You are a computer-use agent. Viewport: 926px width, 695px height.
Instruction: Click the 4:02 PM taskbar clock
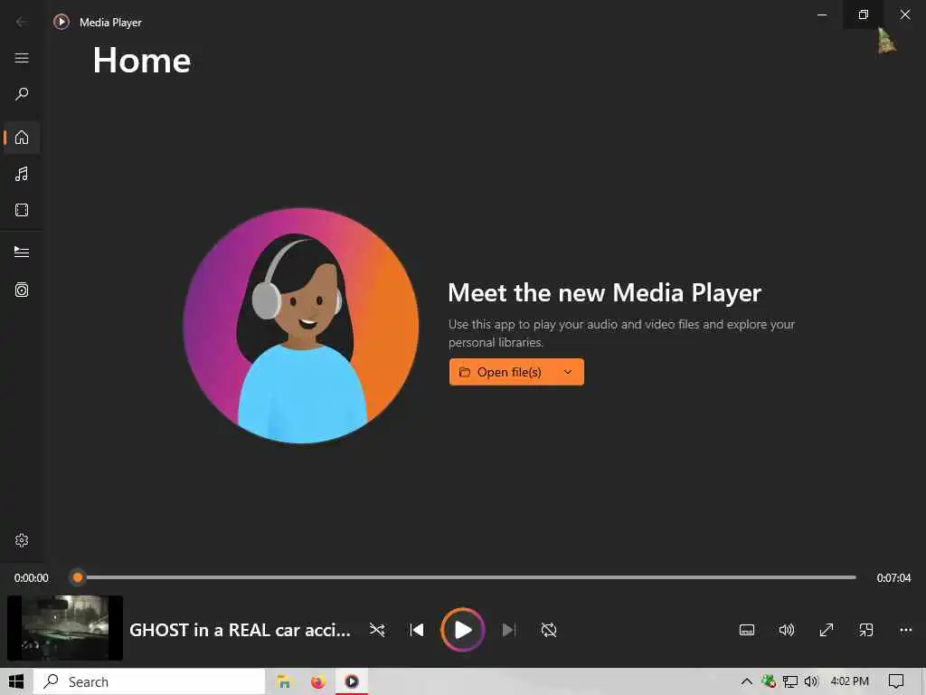click(849, 681)
